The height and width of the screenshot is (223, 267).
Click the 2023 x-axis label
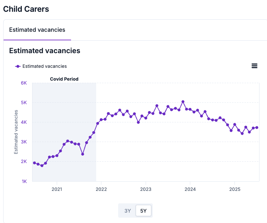point(146,188)
